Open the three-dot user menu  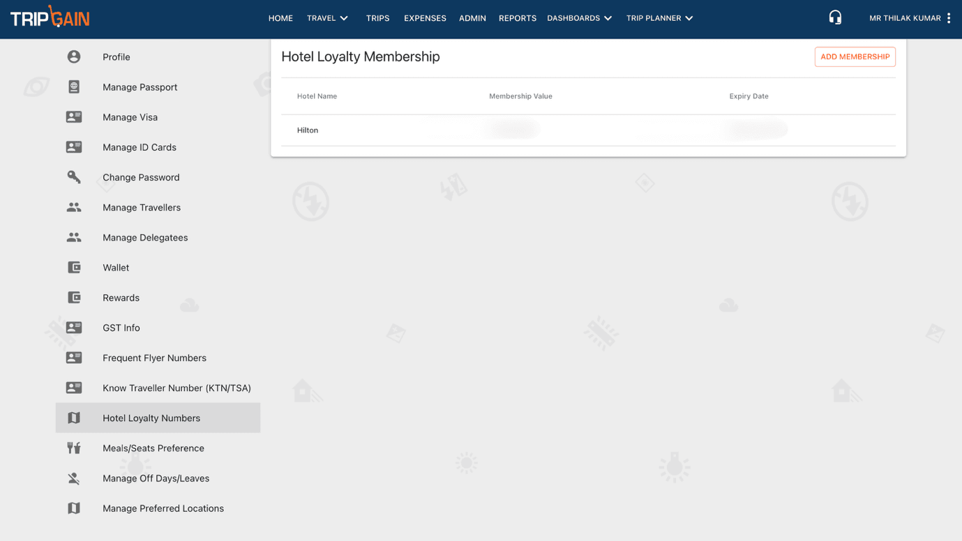click(x=948, y=18)
